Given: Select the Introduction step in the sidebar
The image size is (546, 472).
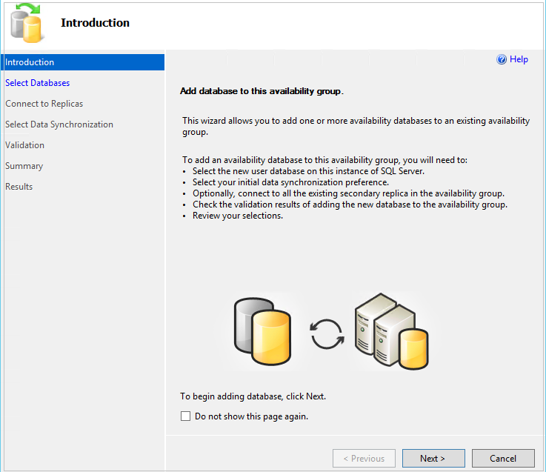Looking at the screenshot, I should [x=30, y=62].
